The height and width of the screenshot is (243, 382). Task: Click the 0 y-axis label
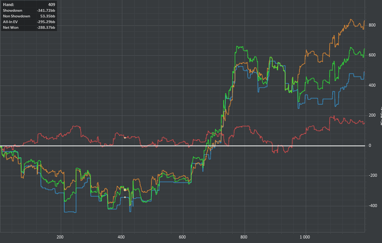coord(370,145)
